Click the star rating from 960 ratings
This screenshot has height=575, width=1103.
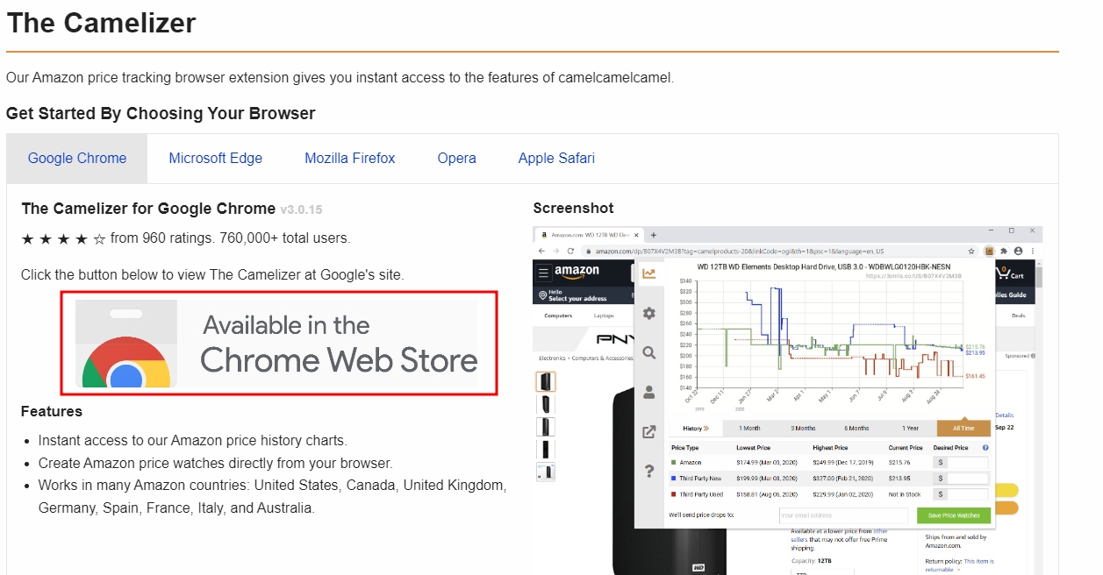coord(63,238)
